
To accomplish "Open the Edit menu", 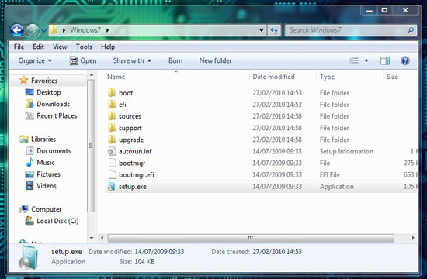I will 38,46.
